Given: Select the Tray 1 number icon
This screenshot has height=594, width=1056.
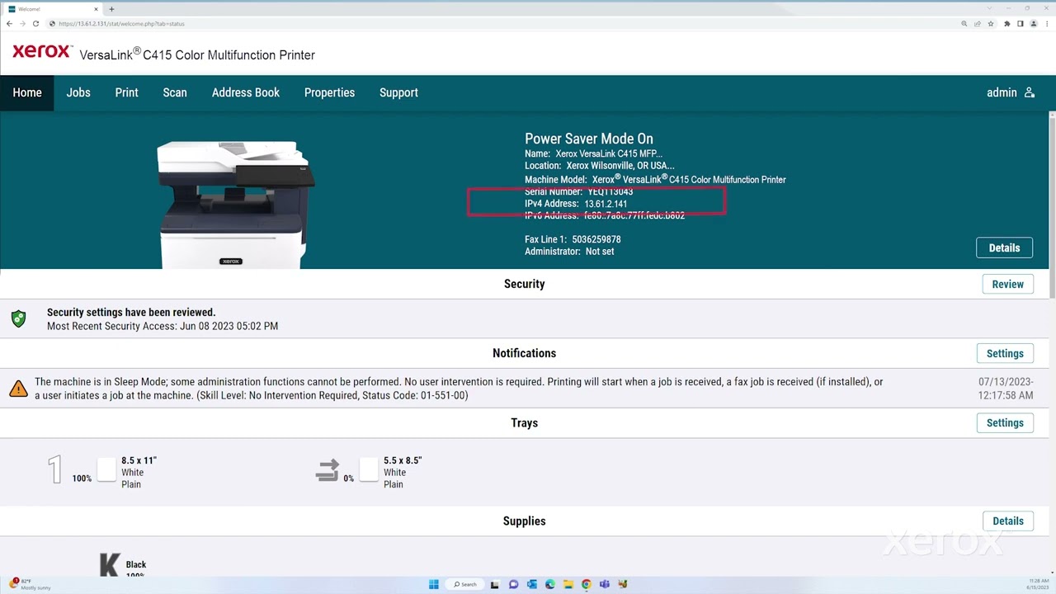Looking at the screenshot, I should tap(55, 470).
